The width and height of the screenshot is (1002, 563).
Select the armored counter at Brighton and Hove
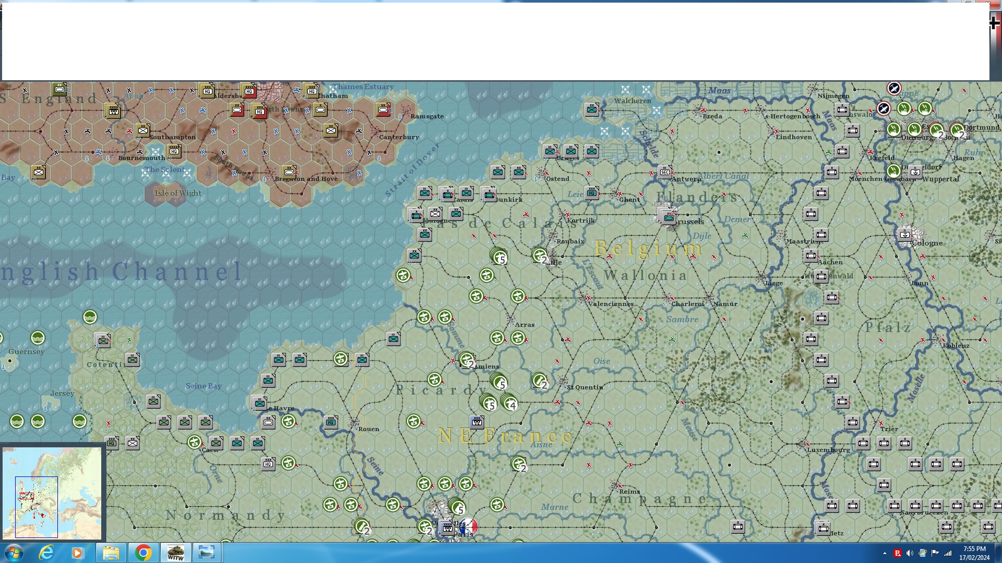[289, 172]
